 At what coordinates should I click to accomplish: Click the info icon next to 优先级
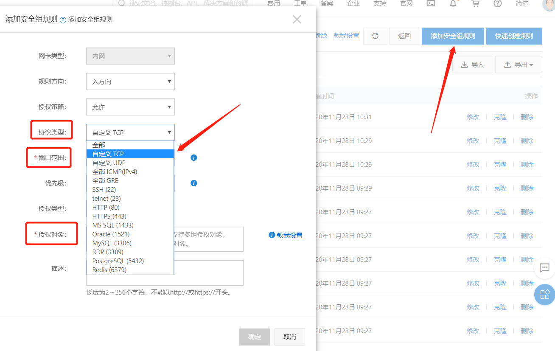pos(194,183)
